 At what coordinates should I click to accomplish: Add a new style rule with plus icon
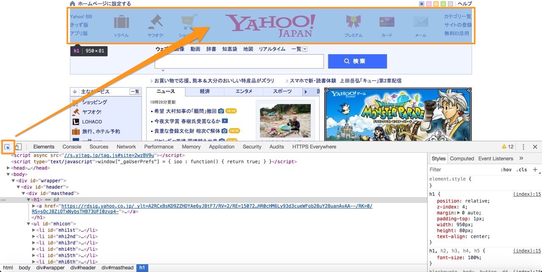pyautogui.click(x=535, y=170)
